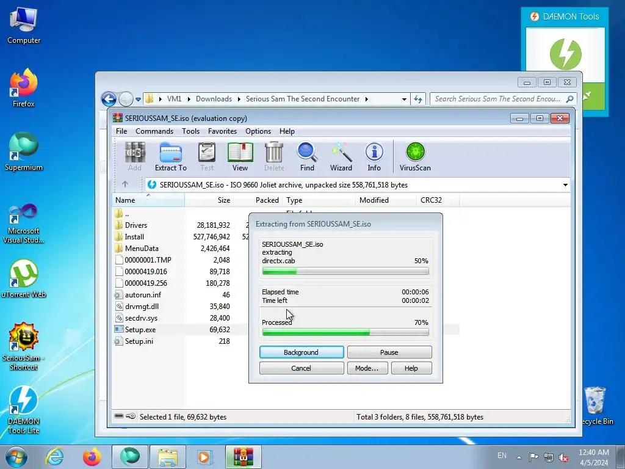Open the Computer desktop icon
This screenshot has height=469, width=625.
point(24,26)
